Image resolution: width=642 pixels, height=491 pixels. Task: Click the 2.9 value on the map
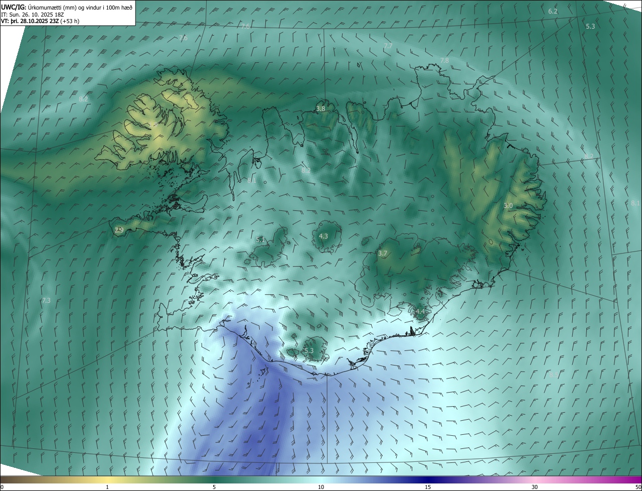(x=119, y=230)
